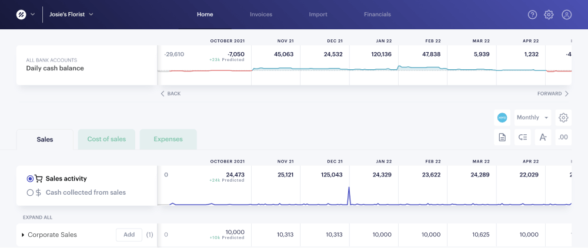Screen dimensions: 588x248
Task: Select the Sales tab
Action: tap(45, 140)
